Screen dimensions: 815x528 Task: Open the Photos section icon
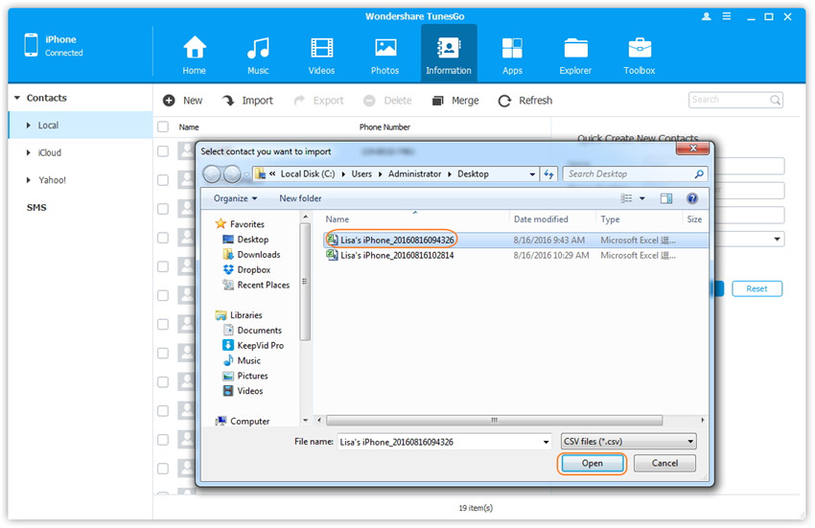click(385, 49)
